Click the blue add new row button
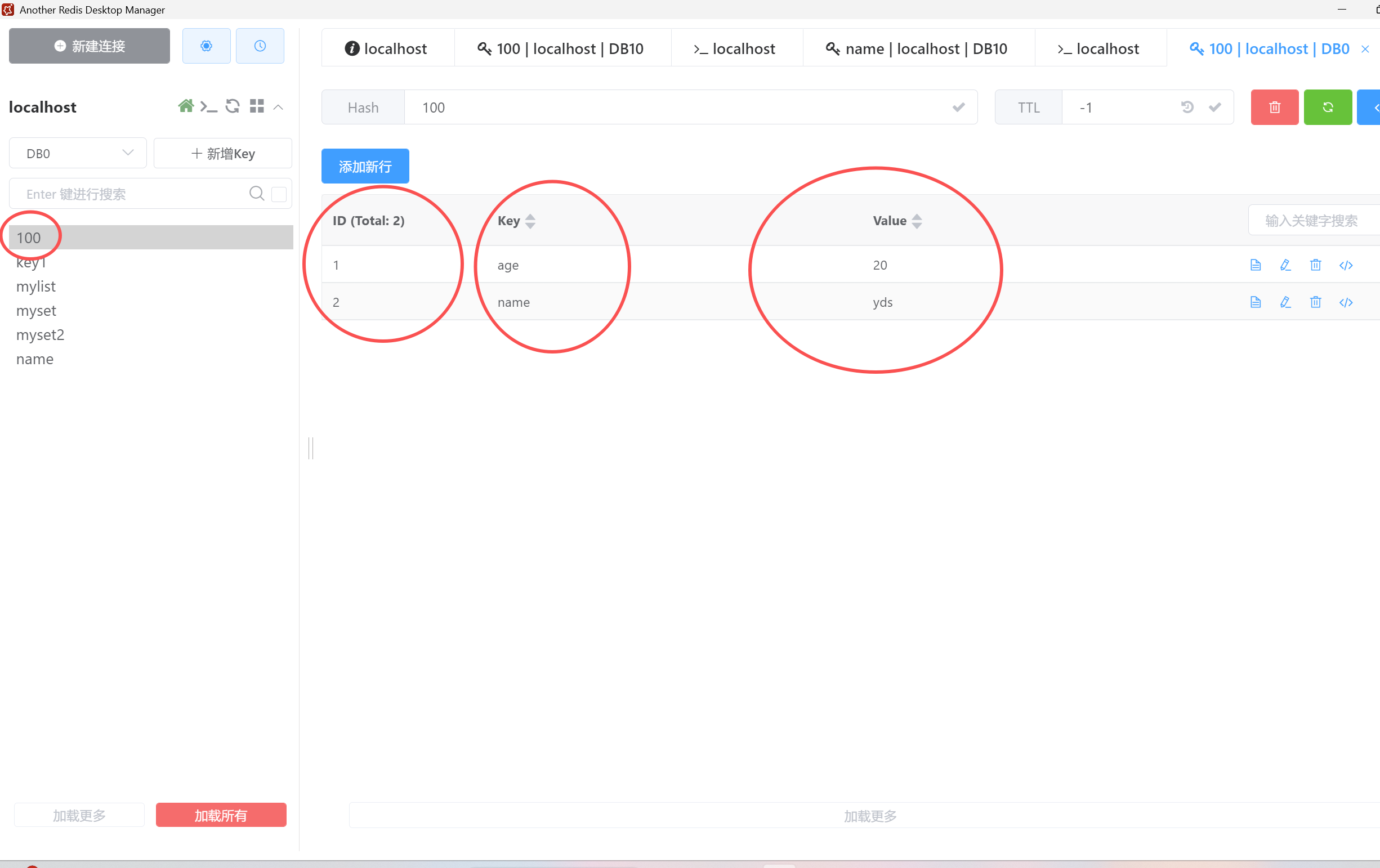 click(365, 166)
